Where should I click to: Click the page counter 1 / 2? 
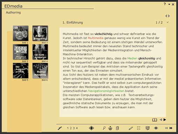[x=159, y=23]
